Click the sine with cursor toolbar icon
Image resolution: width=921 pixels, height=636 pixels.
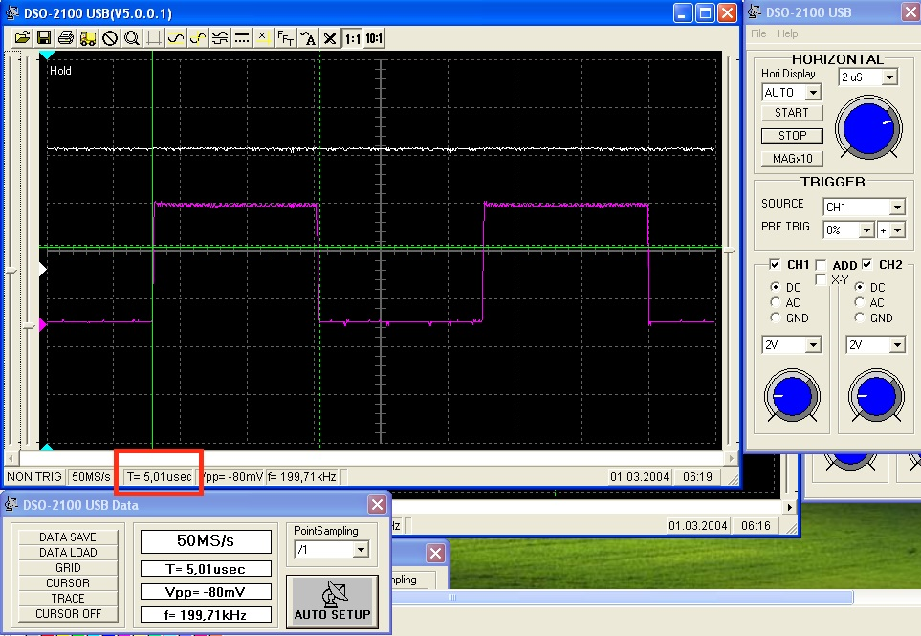pos(198,38)
